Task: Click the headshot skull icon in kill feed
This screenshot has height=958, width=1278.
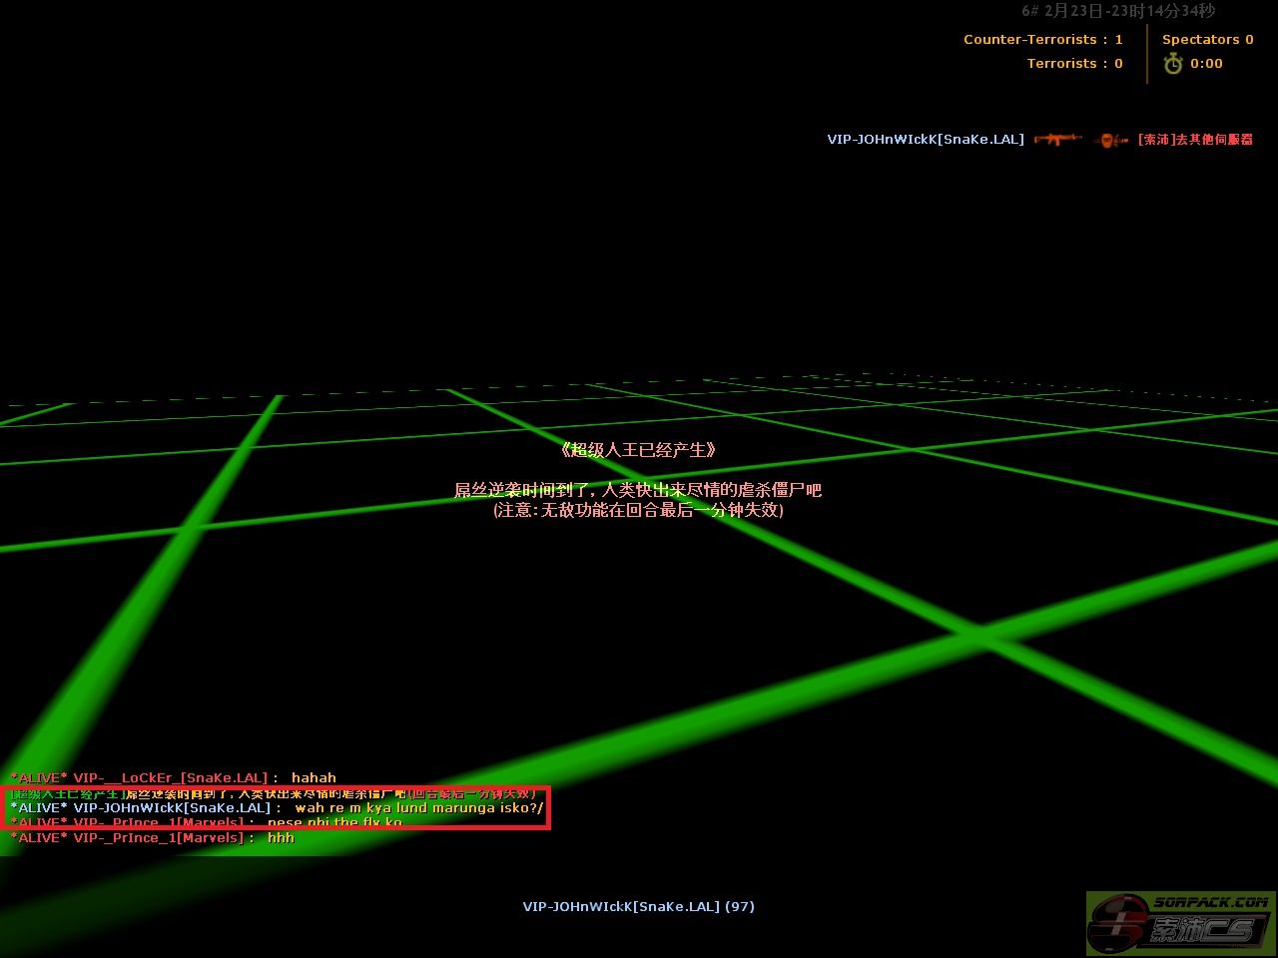Action: [x=1110, y=140]
